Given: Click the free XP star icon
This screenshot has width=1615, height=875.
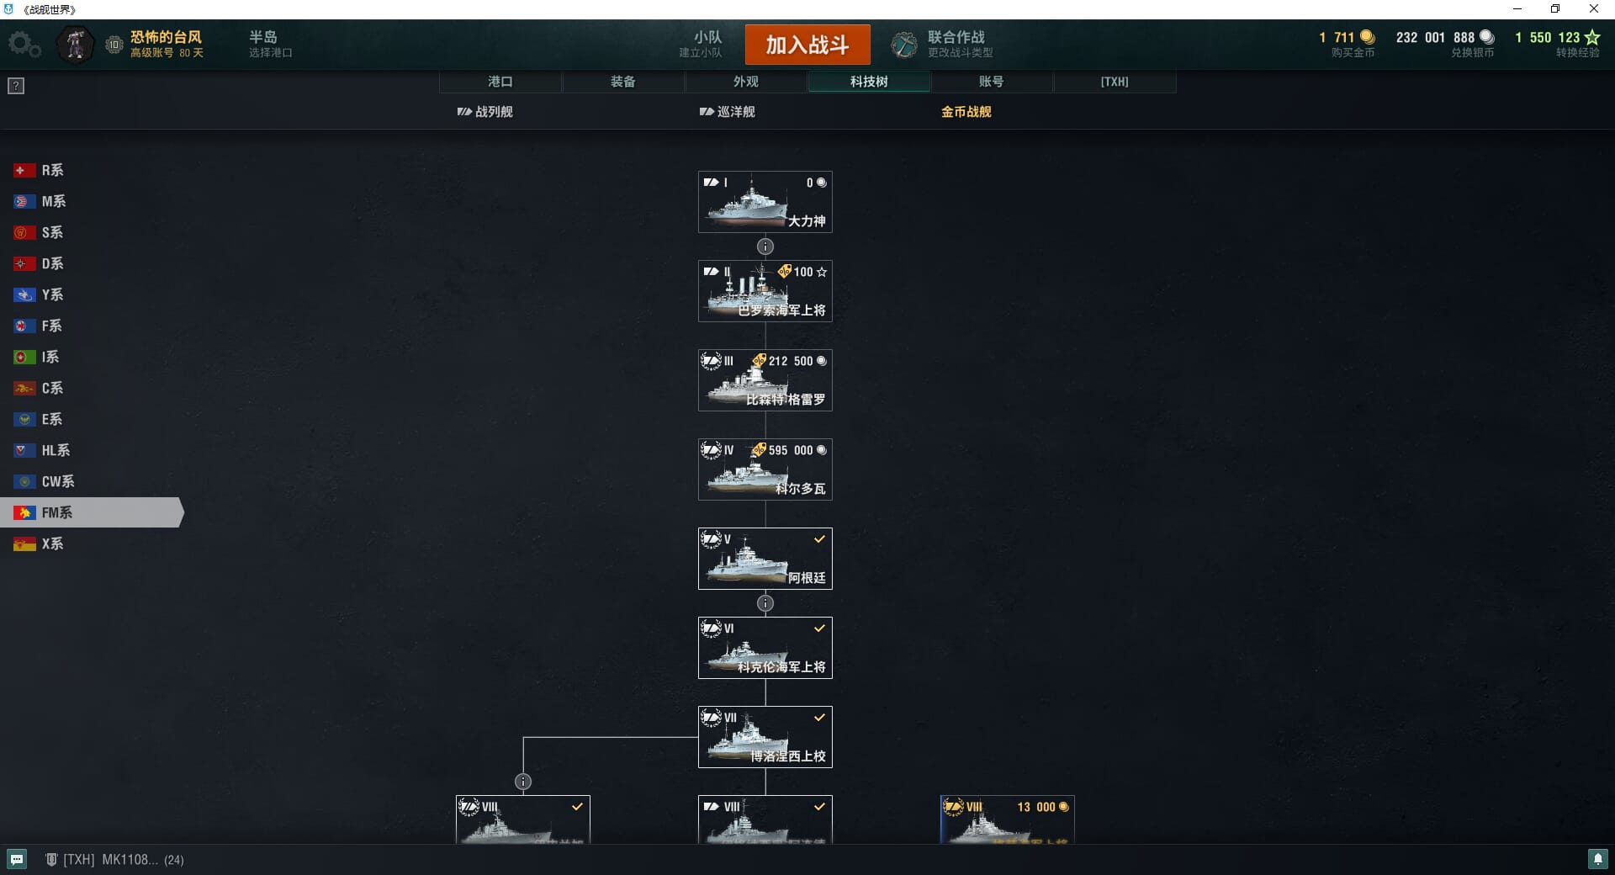Looking at the screenshot, I should [x=1592, y=37].
